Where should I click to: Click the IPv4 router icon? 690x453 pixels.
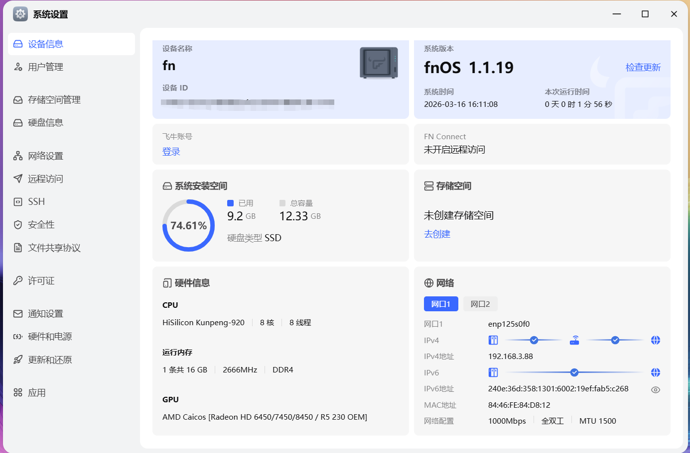click(574, 340)
